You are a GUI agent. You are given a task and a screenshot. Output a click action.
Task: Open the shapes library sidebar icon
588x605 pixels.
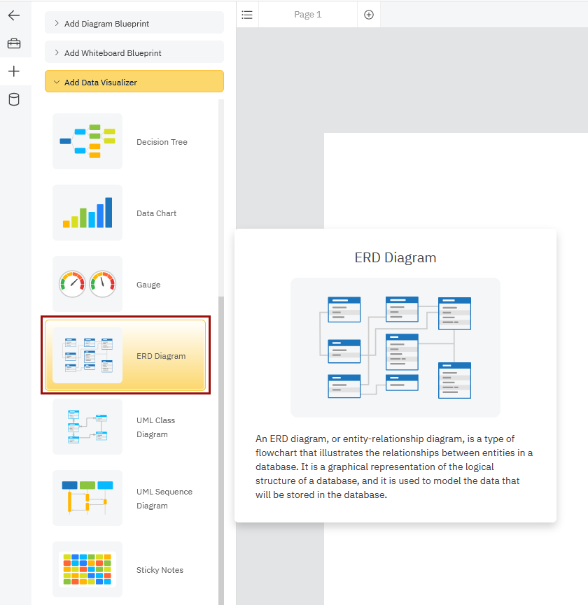[14, 43]
